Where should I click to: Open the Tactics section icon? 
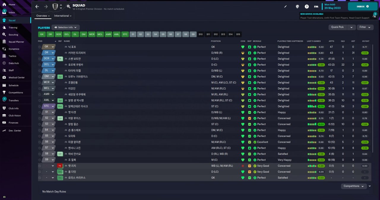(4, 56)
